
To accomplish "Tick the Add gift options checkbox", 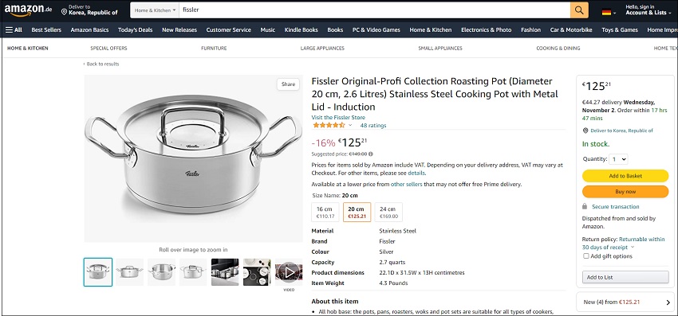I will click(586, 256).
